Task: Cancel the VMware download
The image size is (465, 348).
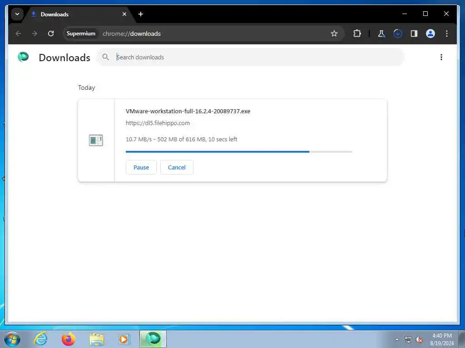Action: tap(177, 167)
